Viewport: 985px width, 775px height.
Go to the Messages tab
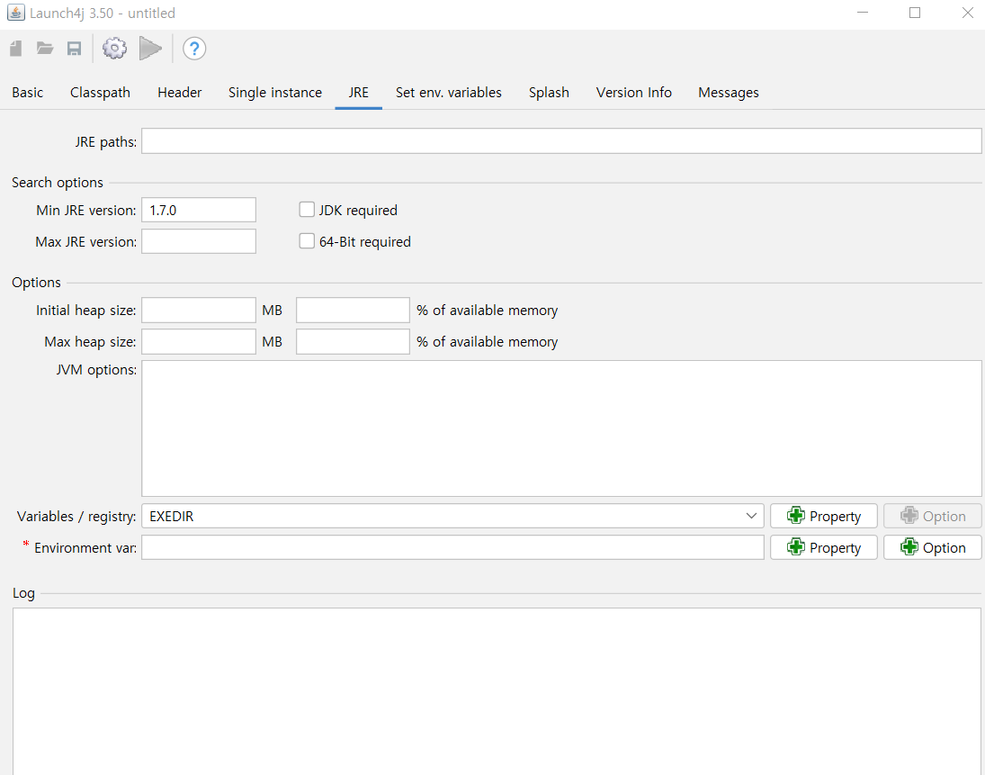click(729, 93)
